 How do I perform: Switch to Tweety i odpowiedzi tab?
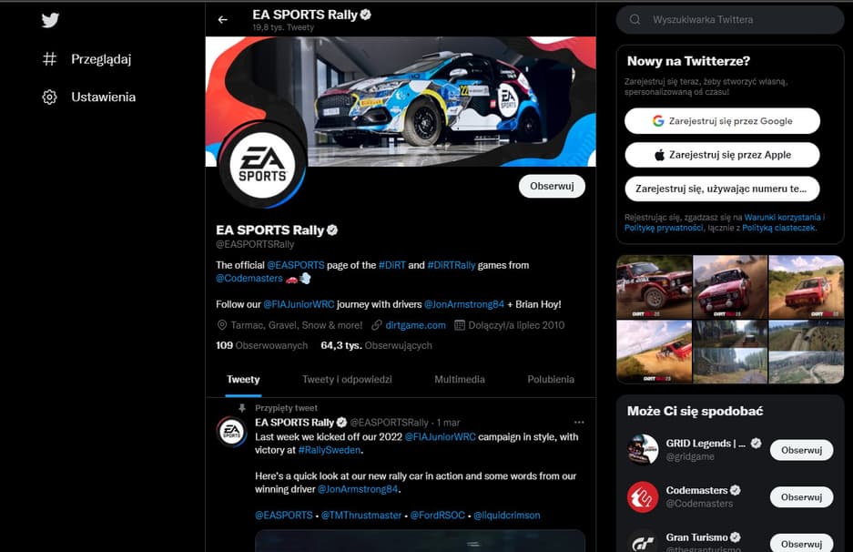(347, 380)
